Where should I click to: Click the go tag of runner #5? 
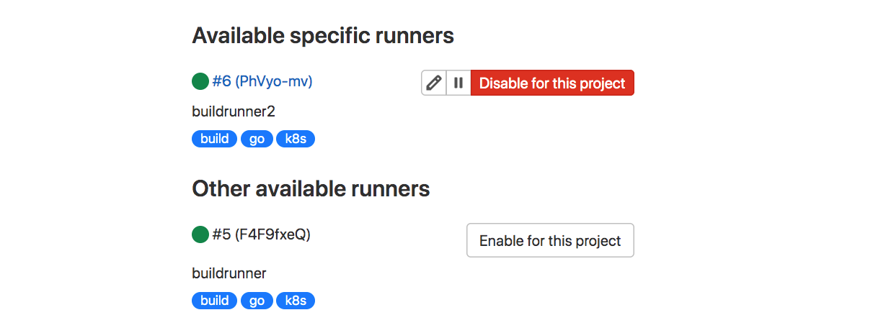257,301
